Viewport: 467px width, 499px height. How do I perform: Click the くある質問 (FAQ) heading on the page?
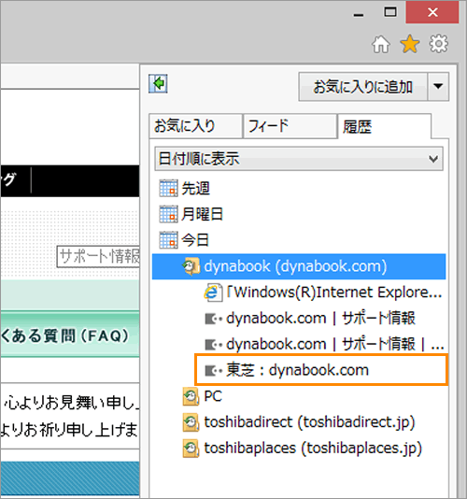click(64, 335)
